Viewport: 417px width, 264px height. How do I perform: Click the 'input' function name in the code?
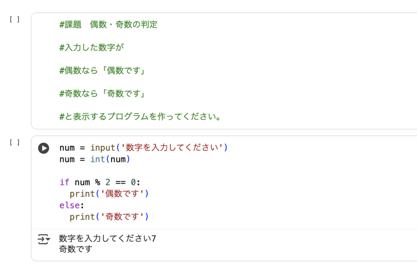(x=103, y=147)
